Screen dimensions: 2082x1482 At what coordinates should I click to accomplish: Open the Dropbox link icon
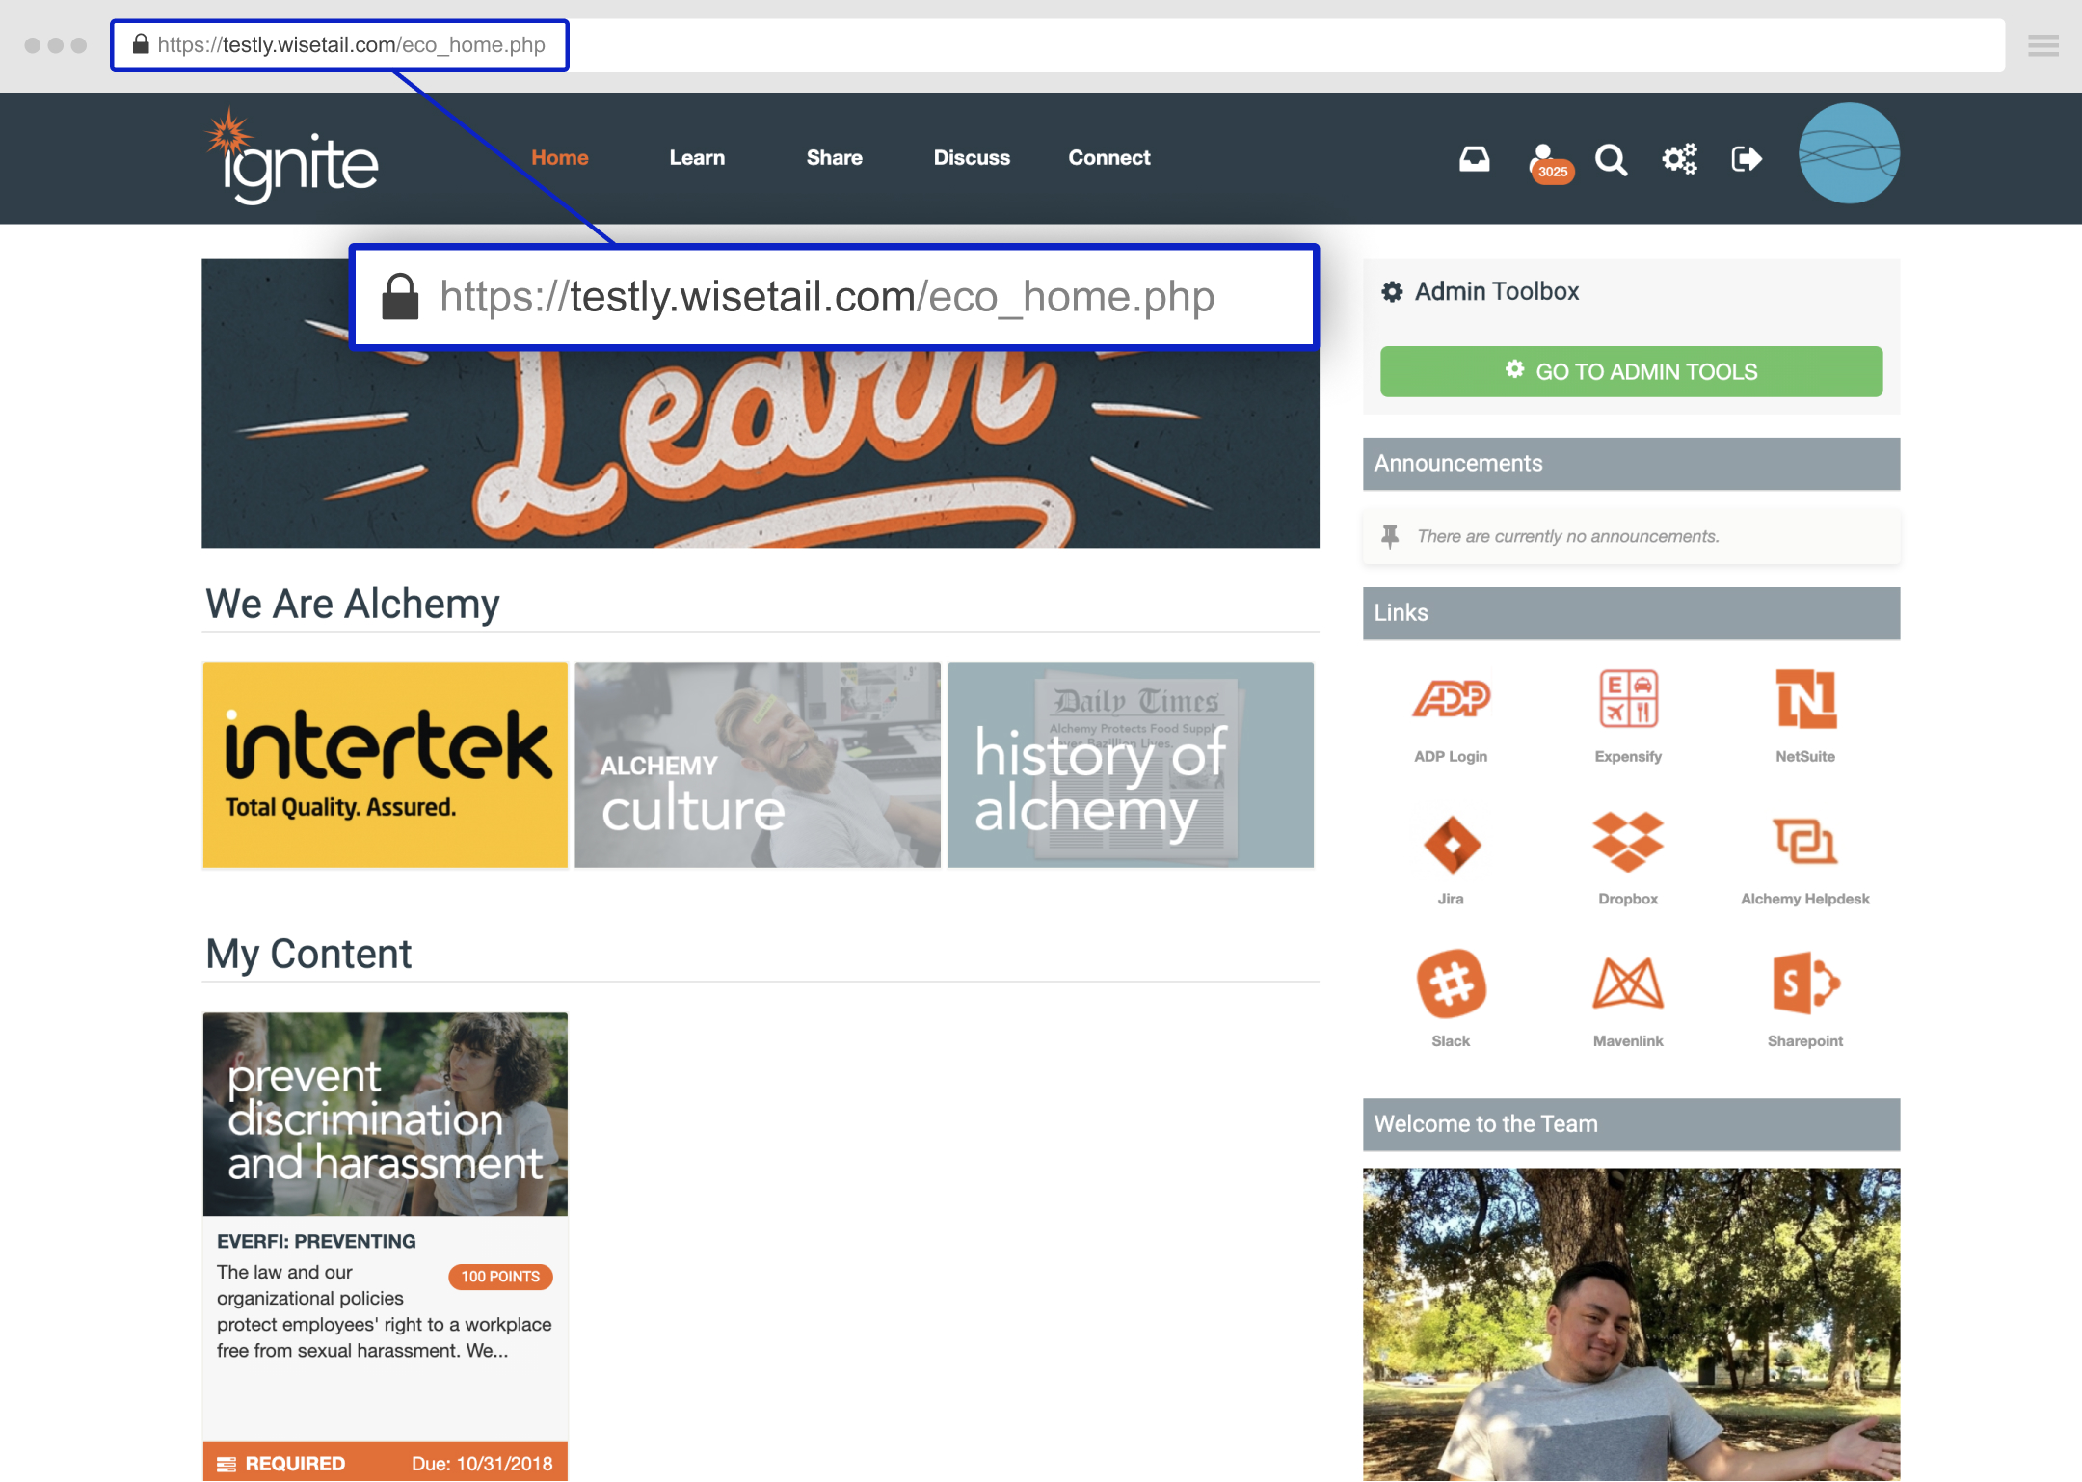1628,842
